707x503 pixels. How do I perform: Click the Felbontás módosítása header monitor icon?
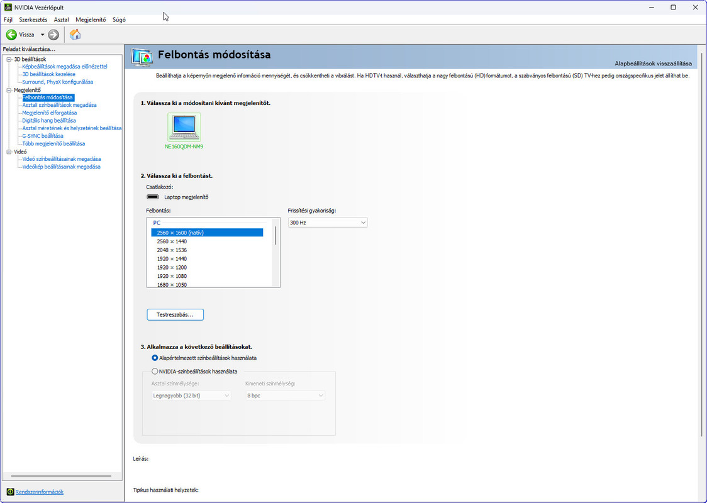coord(142,57)
